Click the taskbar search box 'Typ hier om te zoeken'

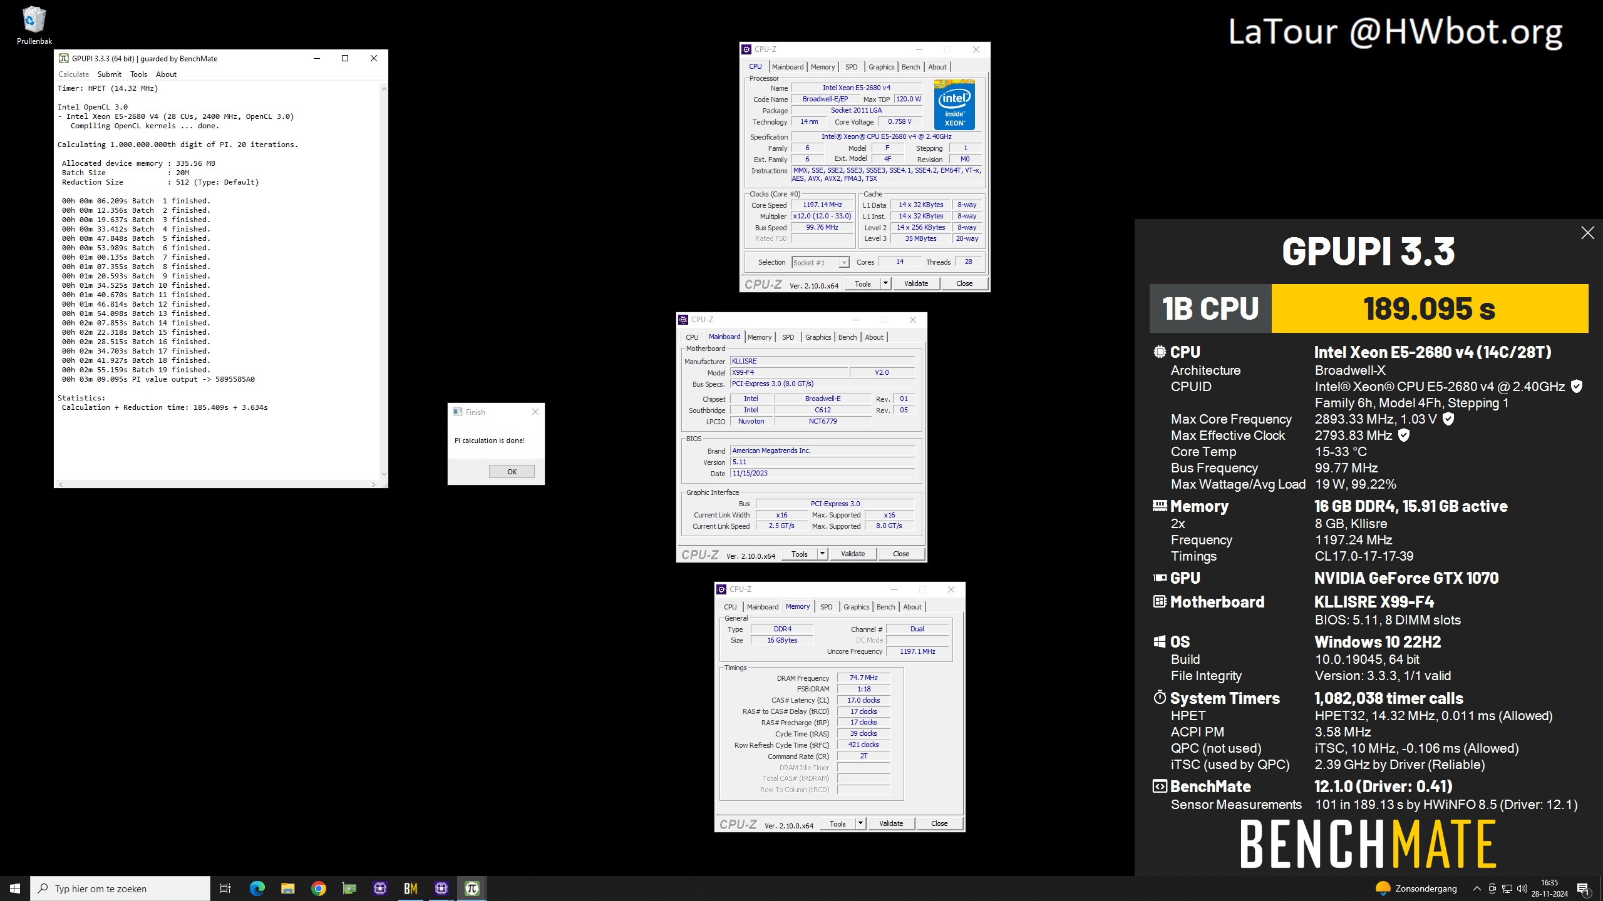pos(120,888)
